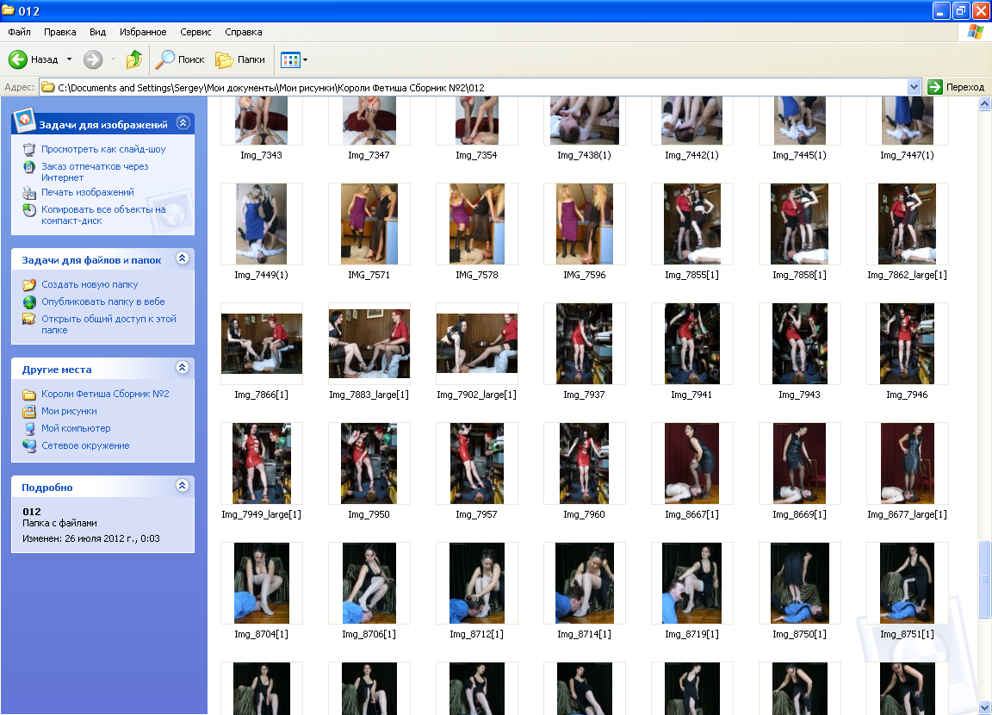
Task: Select the file name Img_7950
Action: (369, 514)
